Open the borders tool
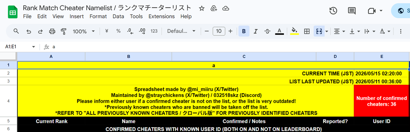Image resolution: width=410 pixels, height=132 pixels. [x=307, y=31]
